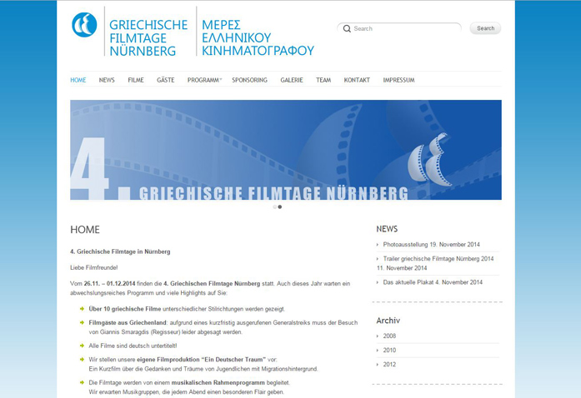Click the round blue film-reel site logo
This screenshot has width=581, height=398.
[84, 25]
